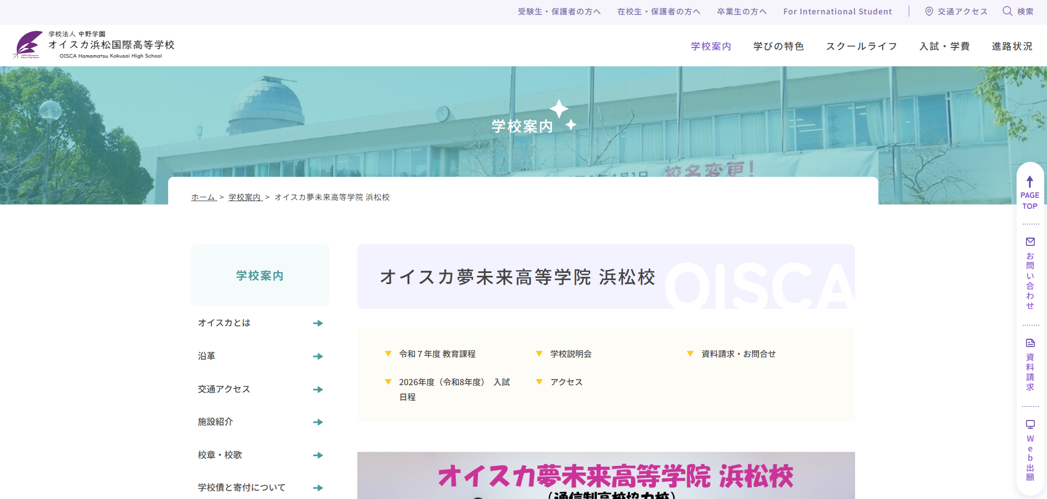Switch to the 学びの特色 tab

point(778,46)
